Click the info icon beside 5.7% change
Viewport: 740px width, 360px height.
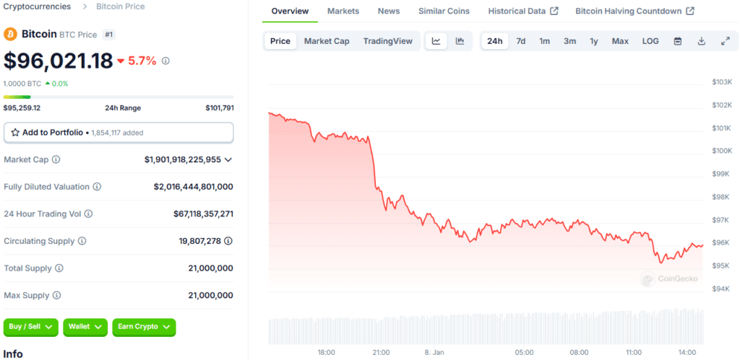click(165, 61)
